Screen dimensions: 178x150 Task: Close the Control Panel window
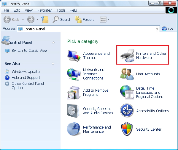[x=170, y=3]
